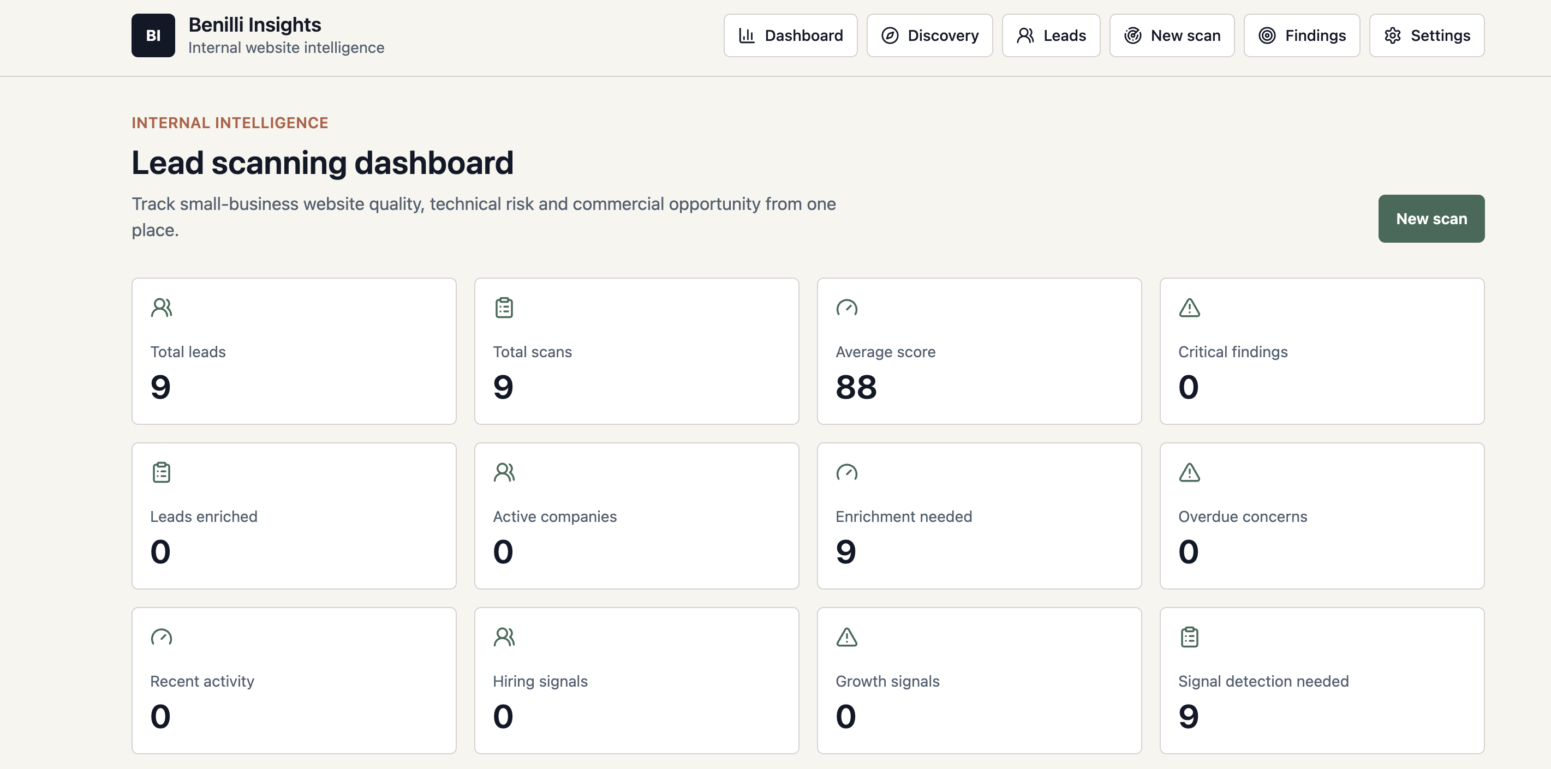
Task: Click the clipboard icon on Leads enriched card
Action: (x=162, y=472)
